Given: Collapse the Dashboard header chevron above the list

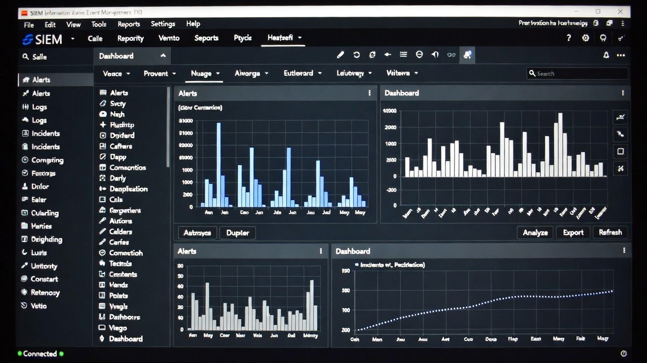Looking at the screenshot, I should [163, 56].
